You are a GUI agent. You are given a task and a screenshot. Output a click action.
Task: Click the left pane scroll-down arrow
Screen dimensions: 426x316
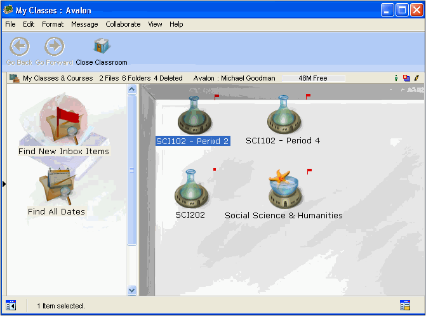[x=132, y=290]
